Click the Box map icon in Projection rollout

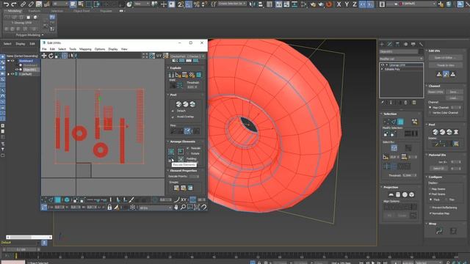pyautogui.click(x=411, y=194)
